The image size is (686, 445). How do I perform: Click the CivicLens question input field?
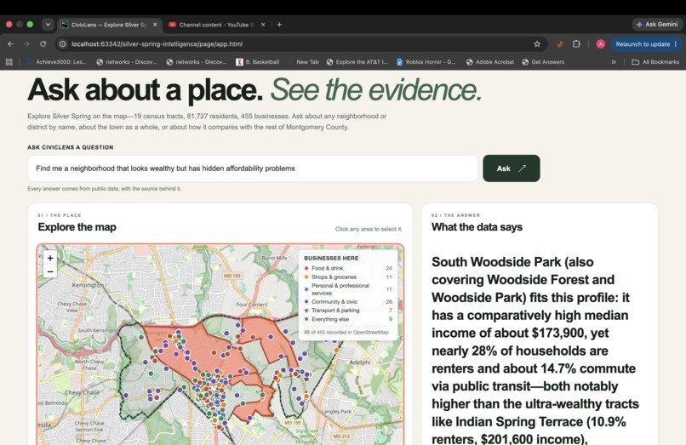click(x=253, y=168)
